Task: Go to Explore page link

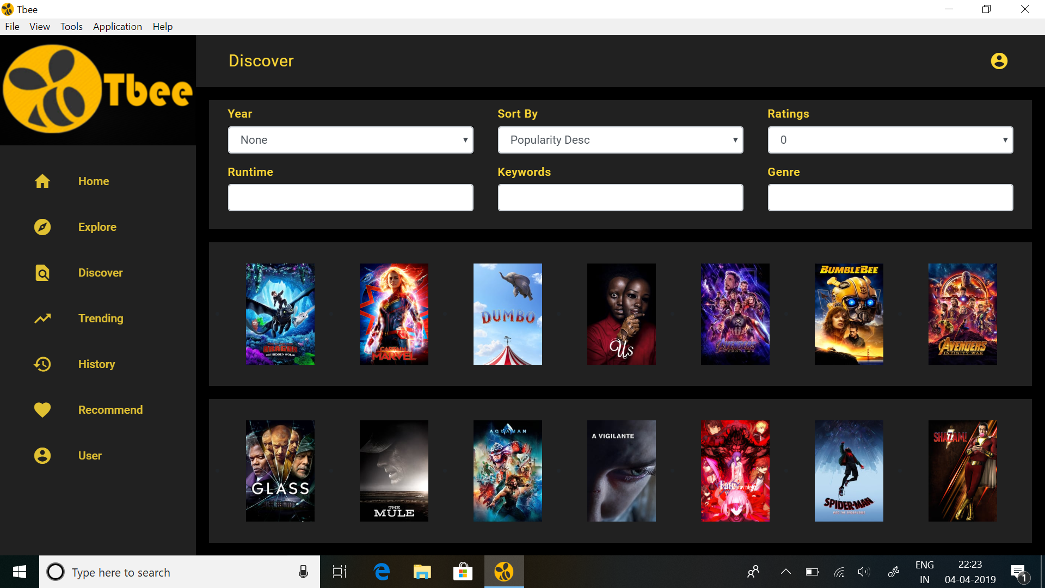Action: [x=97, y=227]
